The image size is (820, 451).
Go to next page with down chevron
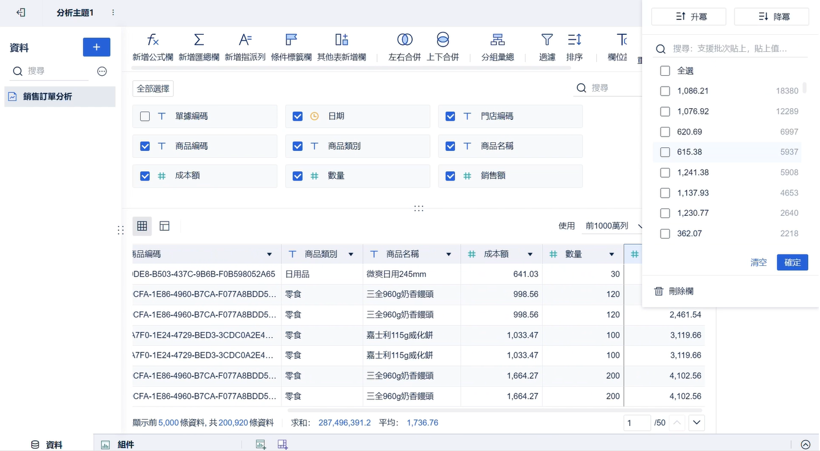(697, 423)
